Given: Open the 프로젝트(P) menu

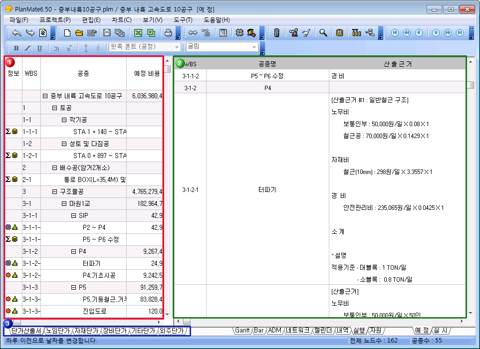Looking at the screenshot, I should click(x=55, y=20).
